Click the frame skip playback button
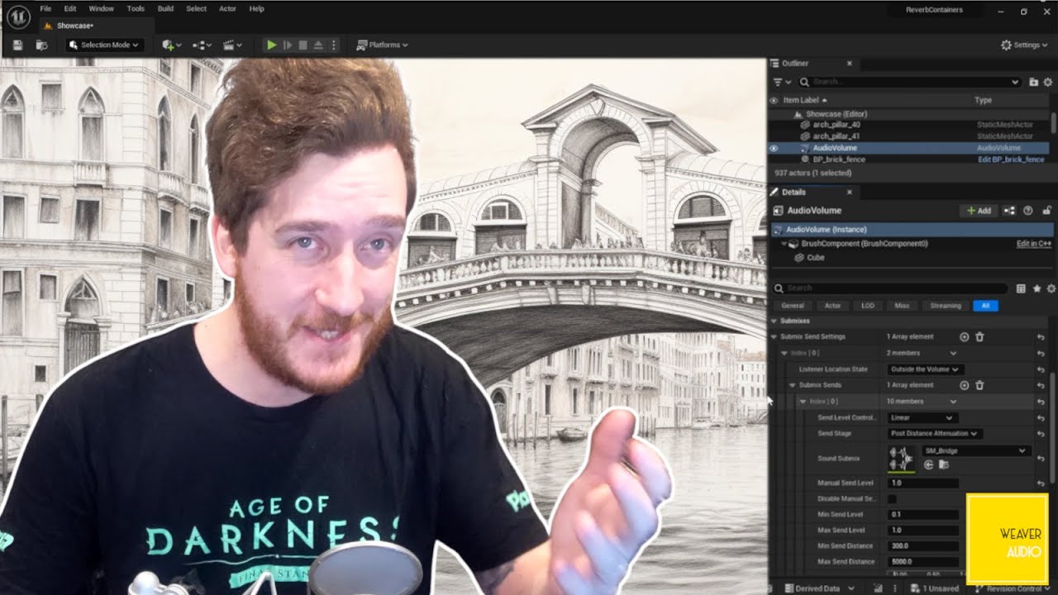This screenshot has width=1058, height=595. click(x=288, y=45)
